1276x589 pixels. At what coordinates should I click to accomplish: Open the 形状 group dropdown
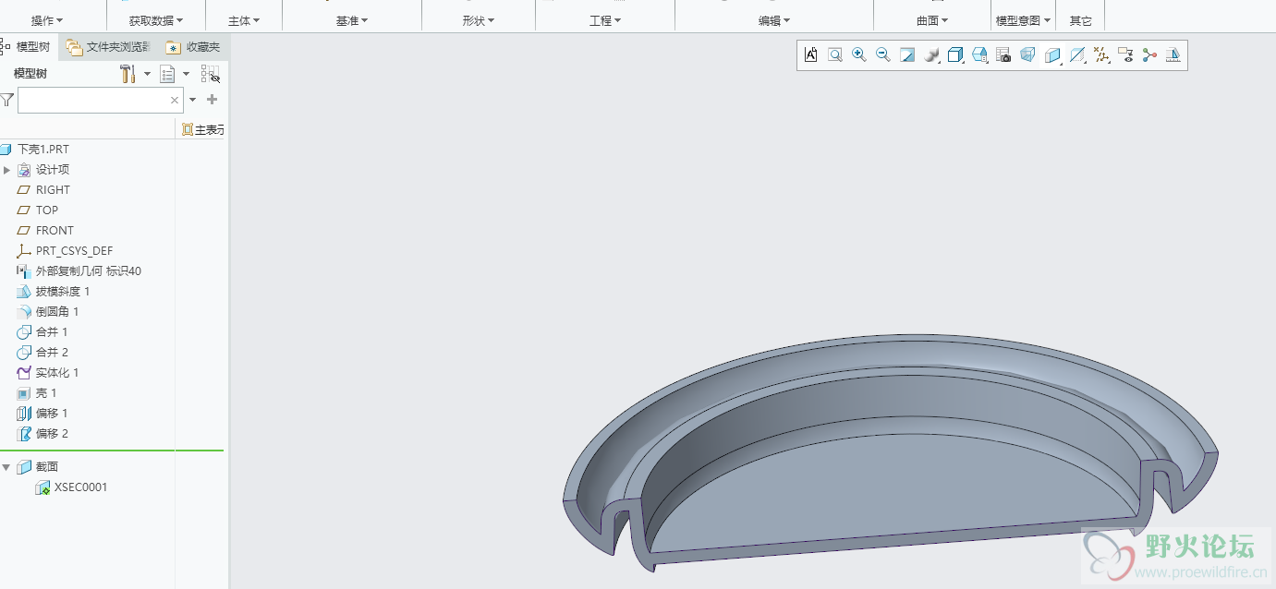pos(479,20)
